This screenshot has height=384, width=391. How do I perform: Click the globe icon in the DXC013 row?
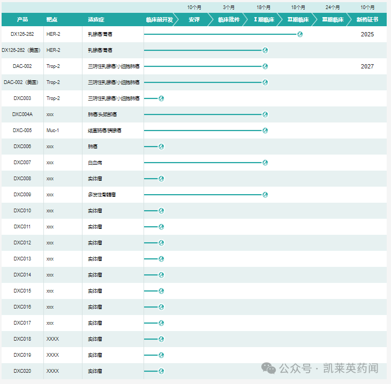tap(161, 259)
